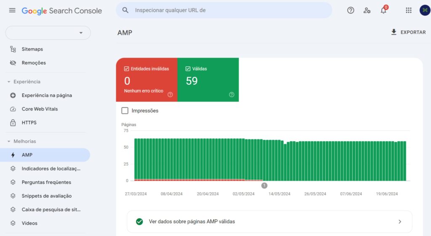Image resolution: width=431 pixels, height=236 pixels.
Task: Click the 19/06/2024 date label
Action: click(387, 194)
